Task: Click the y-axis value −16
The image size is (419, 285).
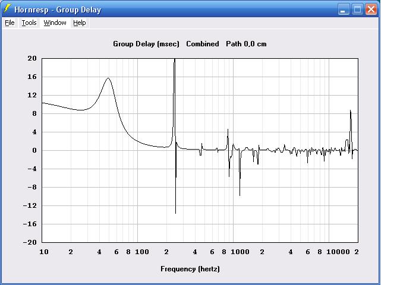Action: click(x=30, y=224)
